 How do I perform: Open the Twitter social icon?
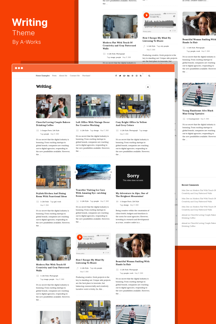coord(120,76)
